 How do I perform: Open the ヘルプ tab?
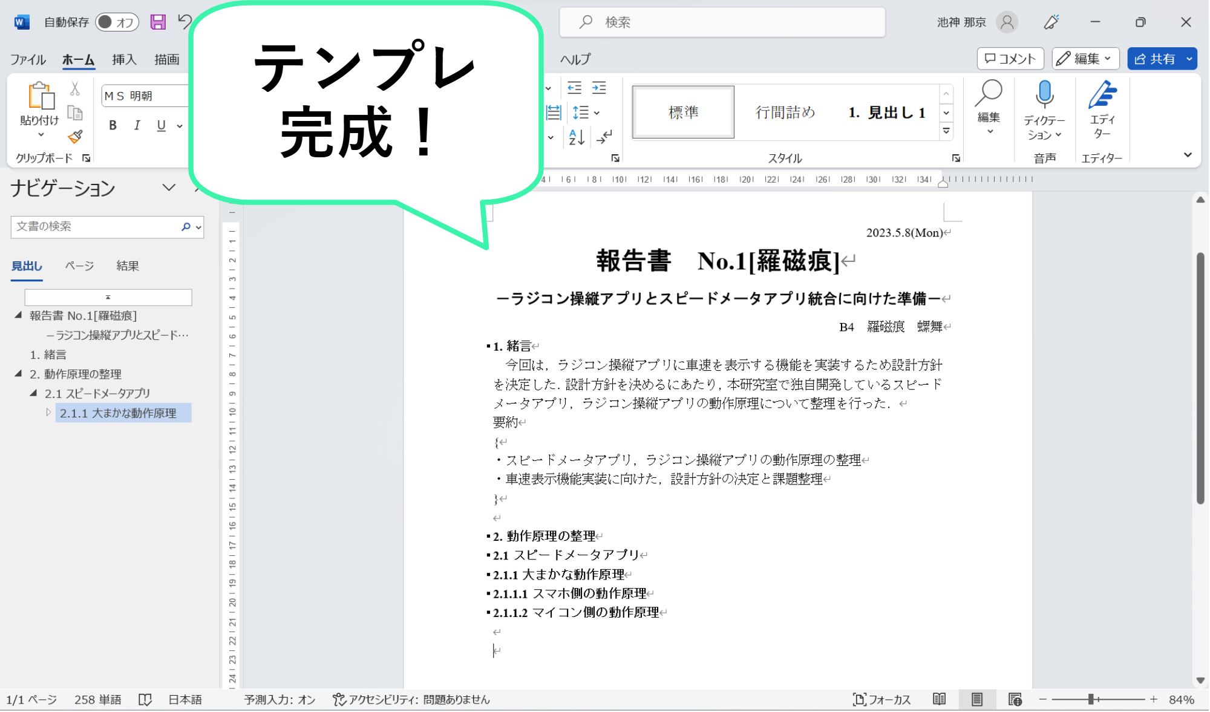(x=575, y=59)
